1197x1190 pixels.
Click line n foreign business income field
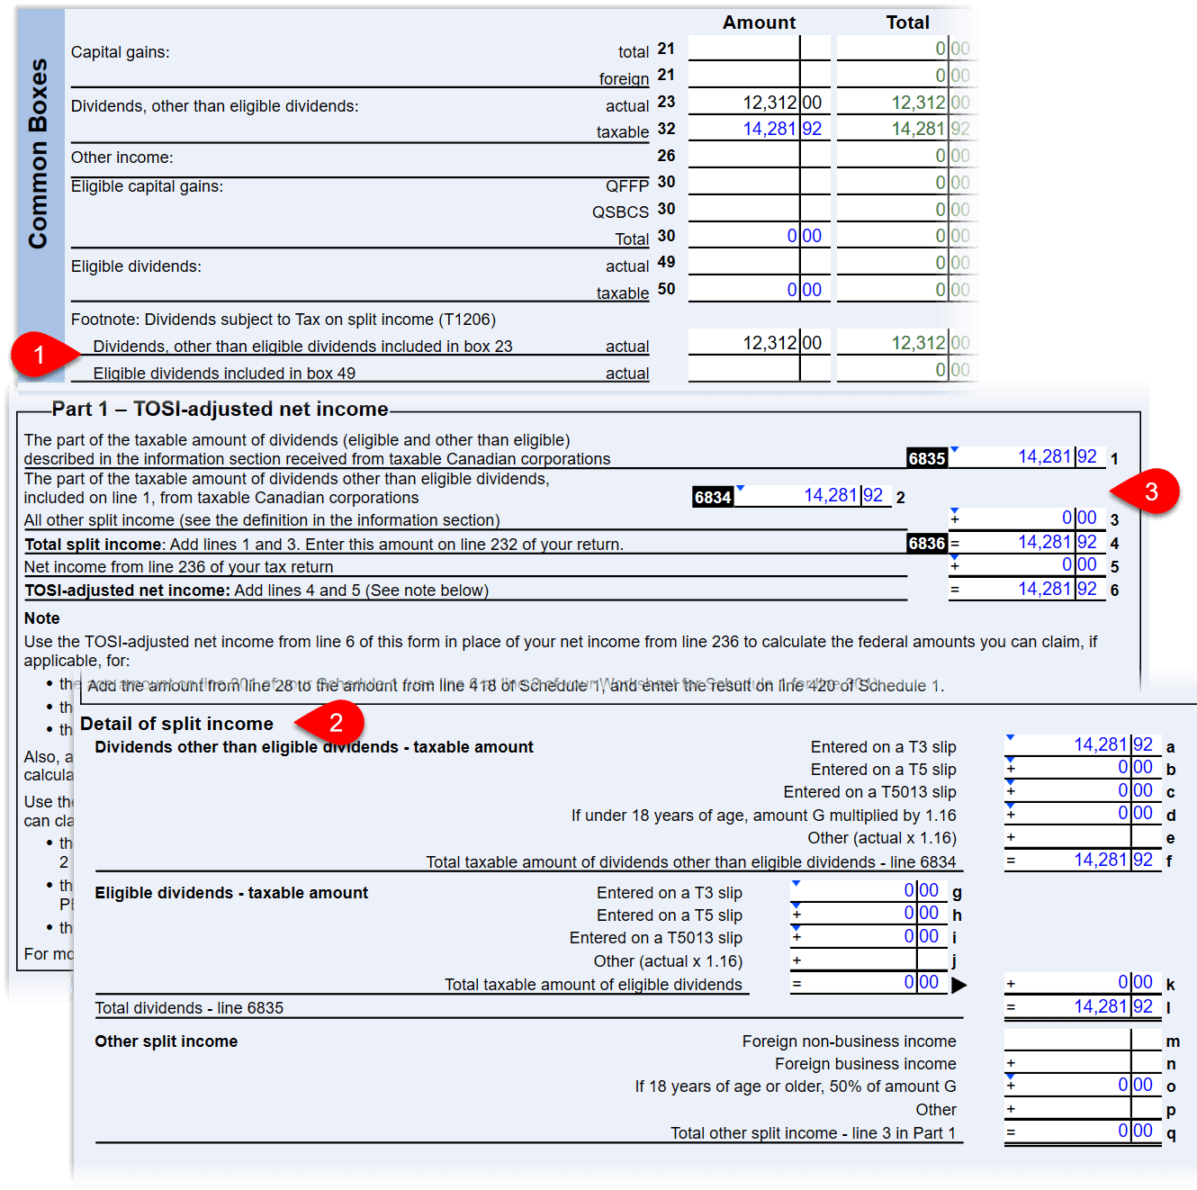click(1083, 1063)
